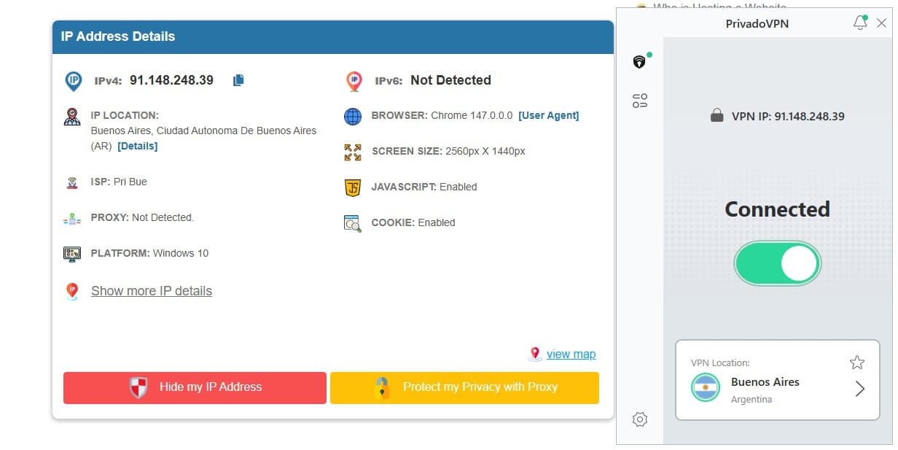Click Show more IP details link

tap(152, 291)
